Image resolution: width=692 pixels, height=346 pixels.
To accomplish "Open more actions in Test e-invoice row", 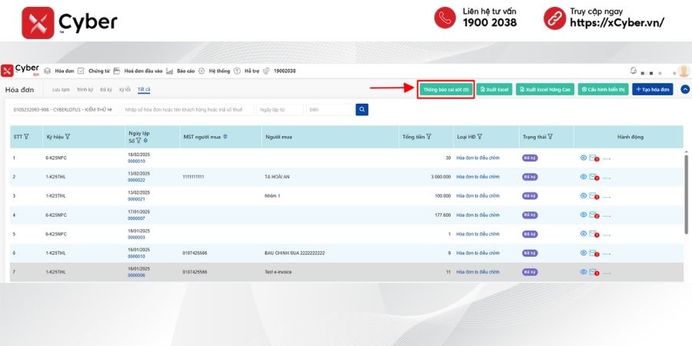I will (607, 273).
